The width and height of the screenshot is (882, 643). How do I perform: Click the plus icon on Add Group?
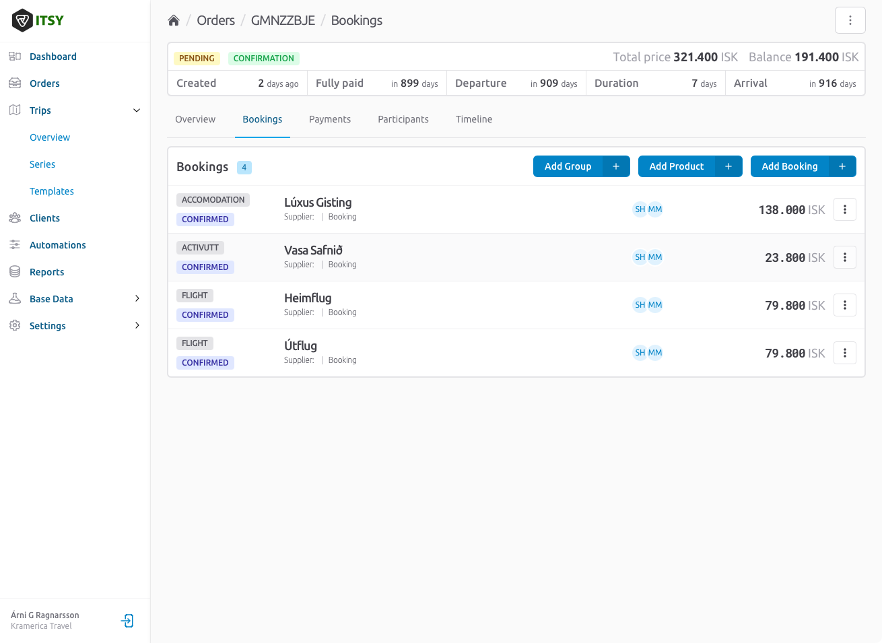click(x=616, y=166)
